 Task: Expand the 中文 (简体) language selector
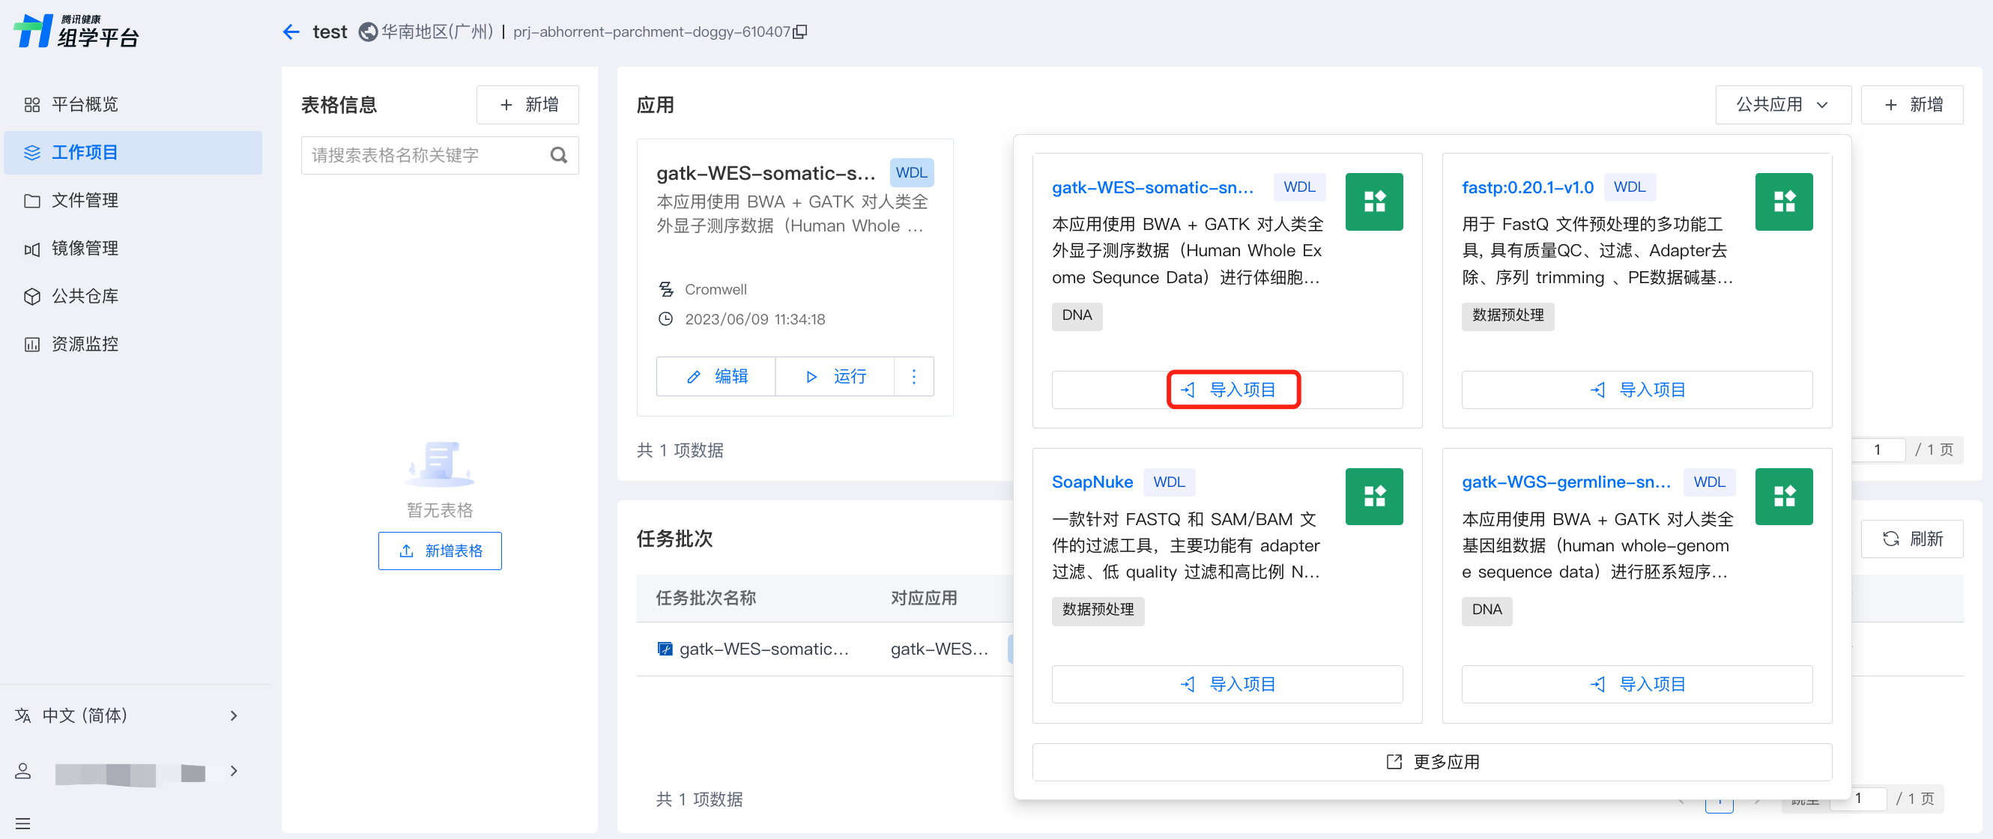234,715
